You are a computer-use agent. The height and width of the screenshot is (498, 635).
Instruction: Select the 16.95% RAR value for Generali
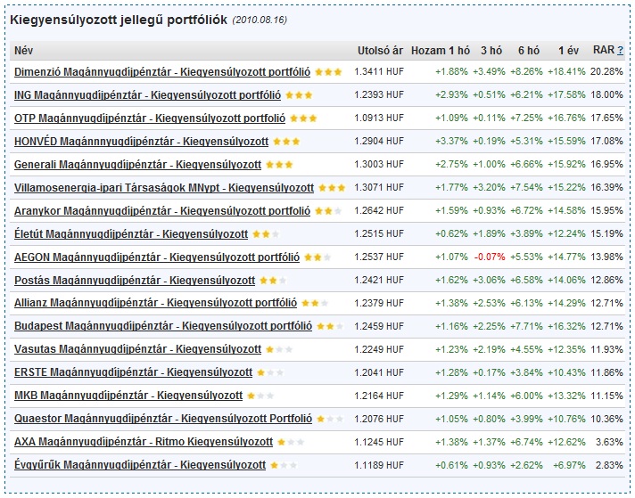pos(606,165)
